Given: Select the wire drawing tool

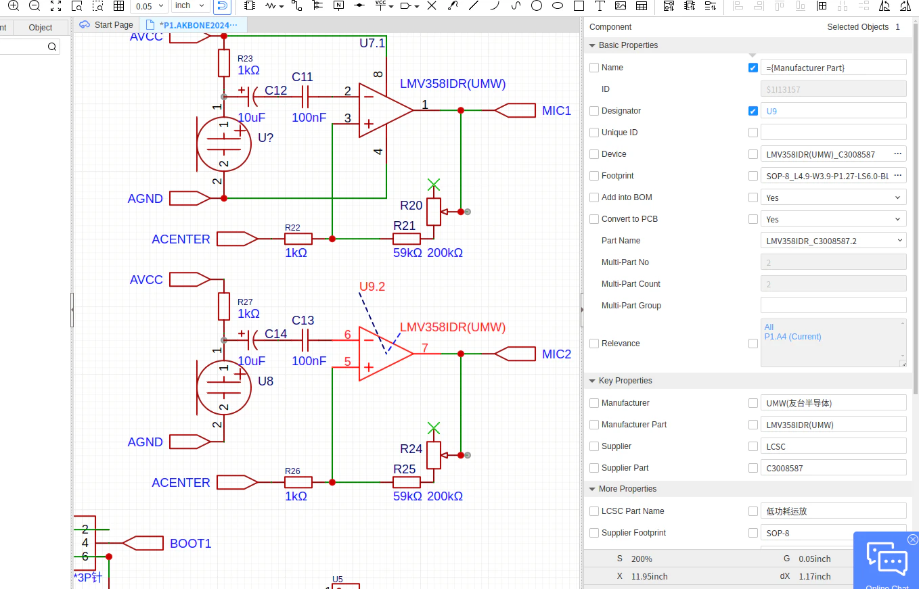Looking at the screenshot, I should tap(296, 6).
